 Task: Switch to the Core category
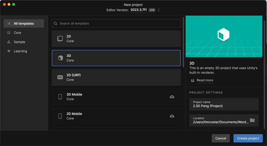pos(17,33)
